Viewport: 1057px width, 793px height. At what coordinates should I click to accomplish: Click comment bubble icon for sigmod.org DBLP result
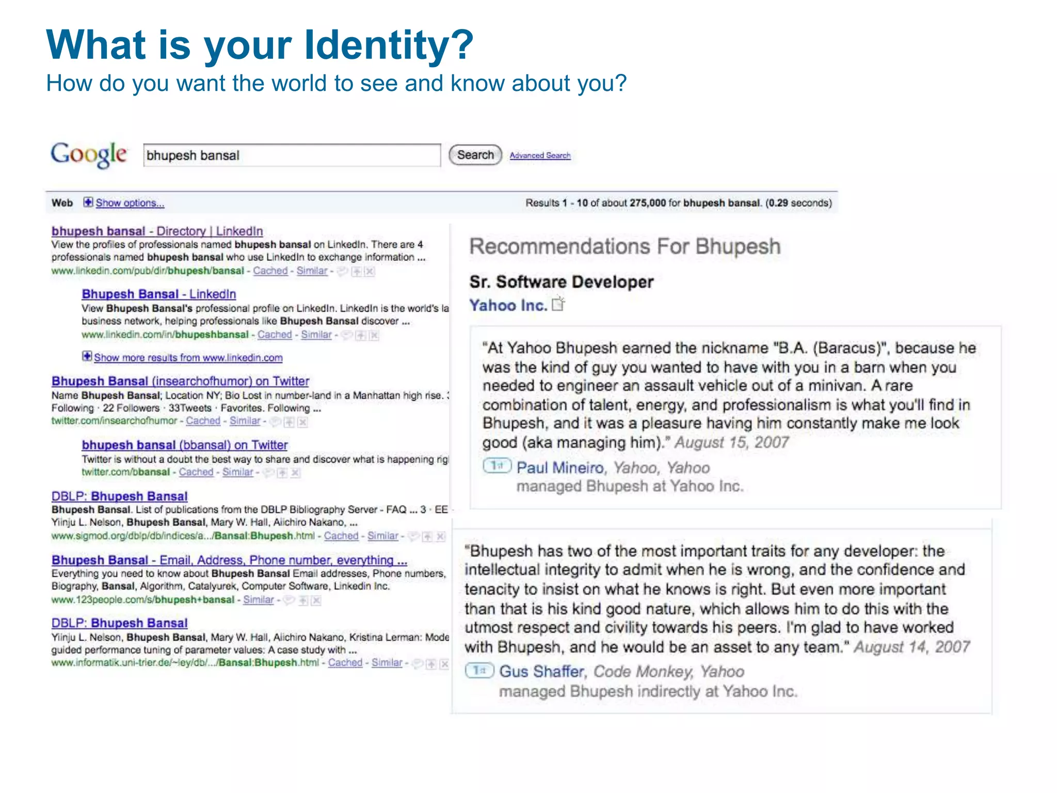point(413,536)
